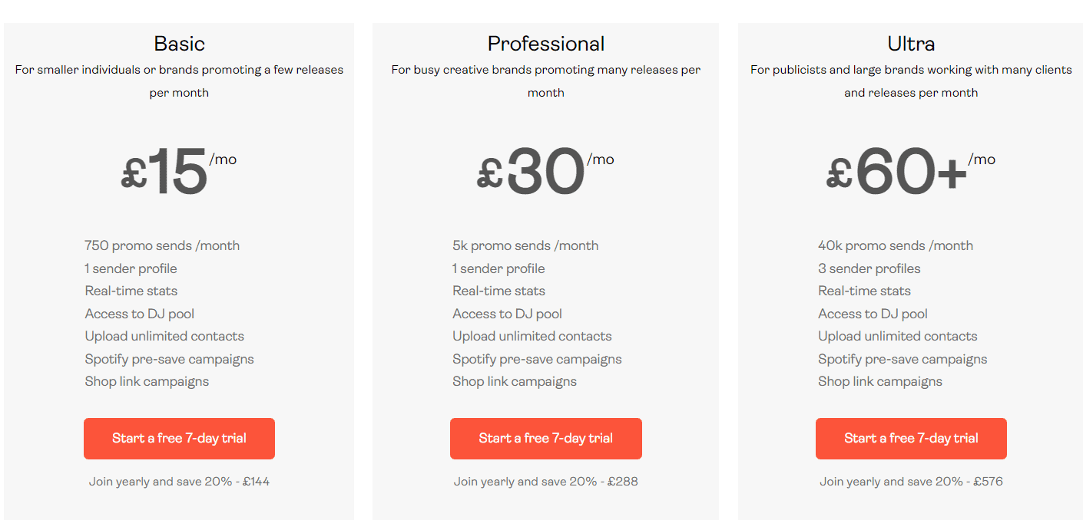Click Professional plan's Spotify pre-save campaigns
The width and height of the screenshot is (1083, 520).
coord(537,359)
